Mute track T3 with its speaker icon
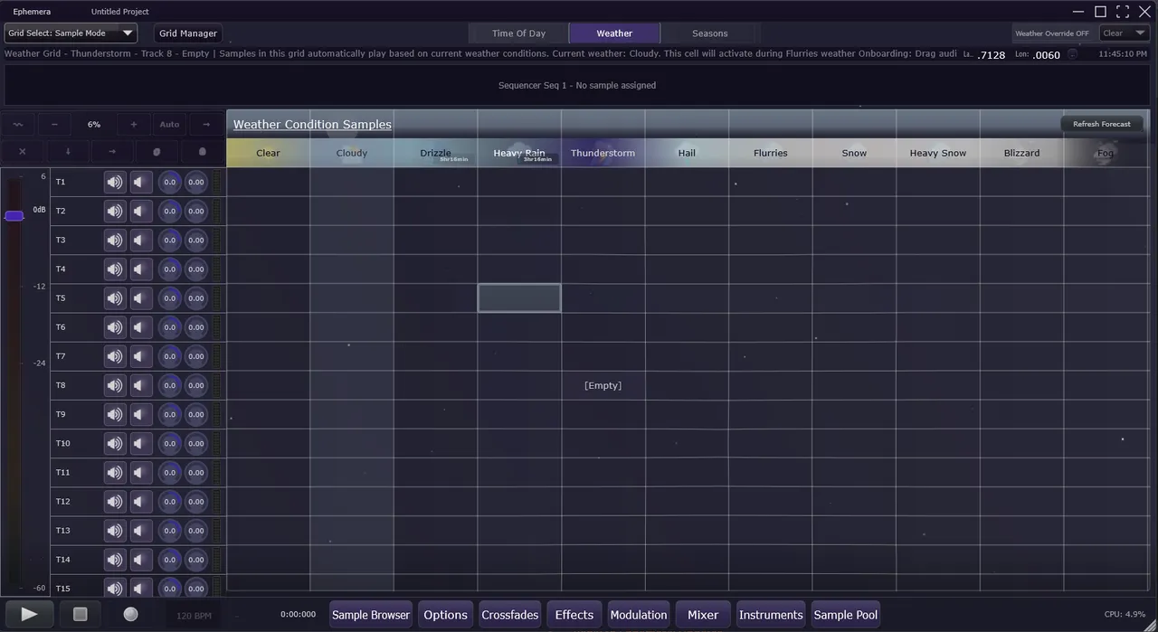The height and width of the screenshot is (632, 1158). click(x=114, y=240)
